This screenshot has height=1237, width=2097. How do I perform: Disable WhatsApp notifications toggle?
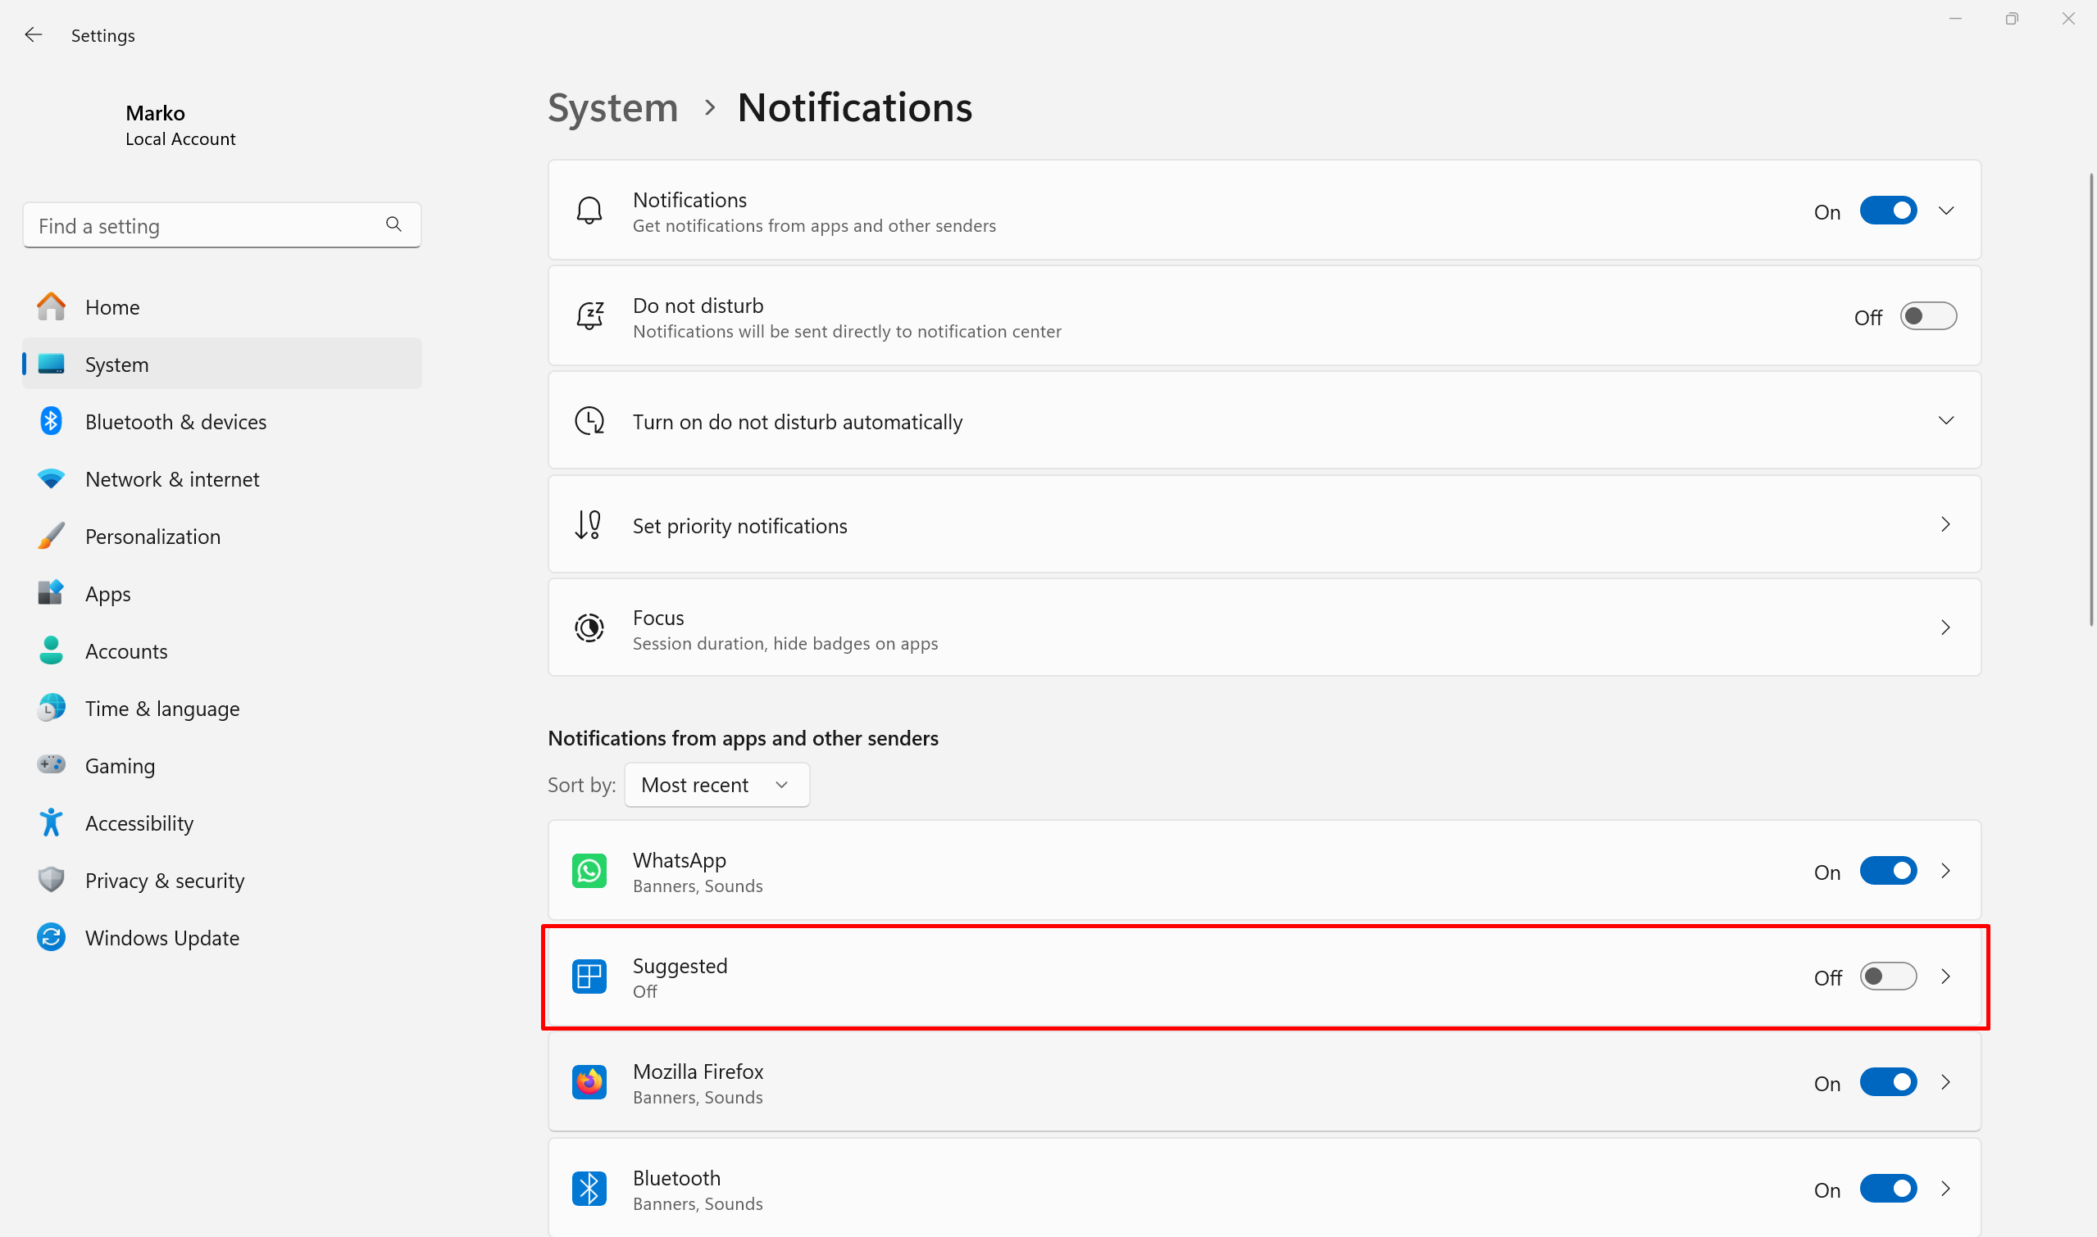pos(1888,871)
